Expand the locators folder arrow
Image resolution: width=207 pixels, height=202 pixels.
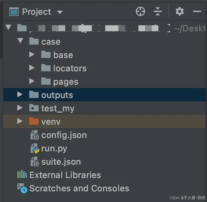32,68
